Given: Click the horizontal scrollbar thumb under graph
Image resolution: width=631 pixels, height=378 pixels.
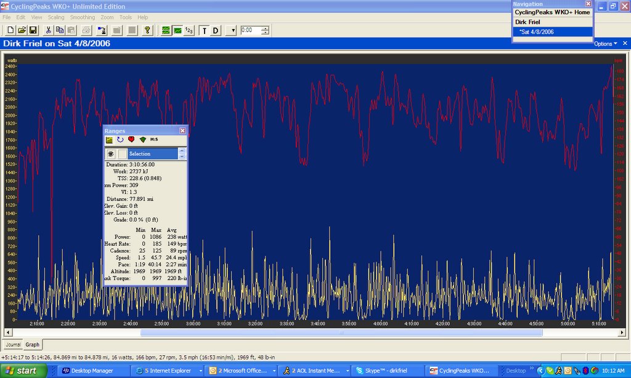Looking at the screenshot, I should 341,332.
